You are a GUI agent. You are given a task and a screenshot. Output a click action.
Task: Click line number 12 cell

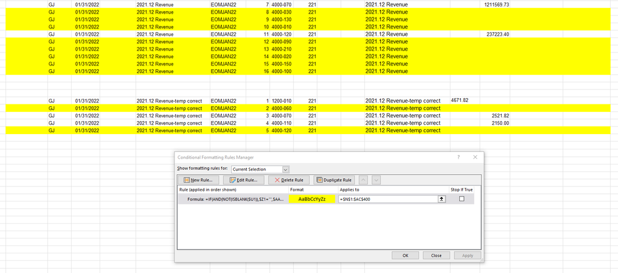point(258,42)
